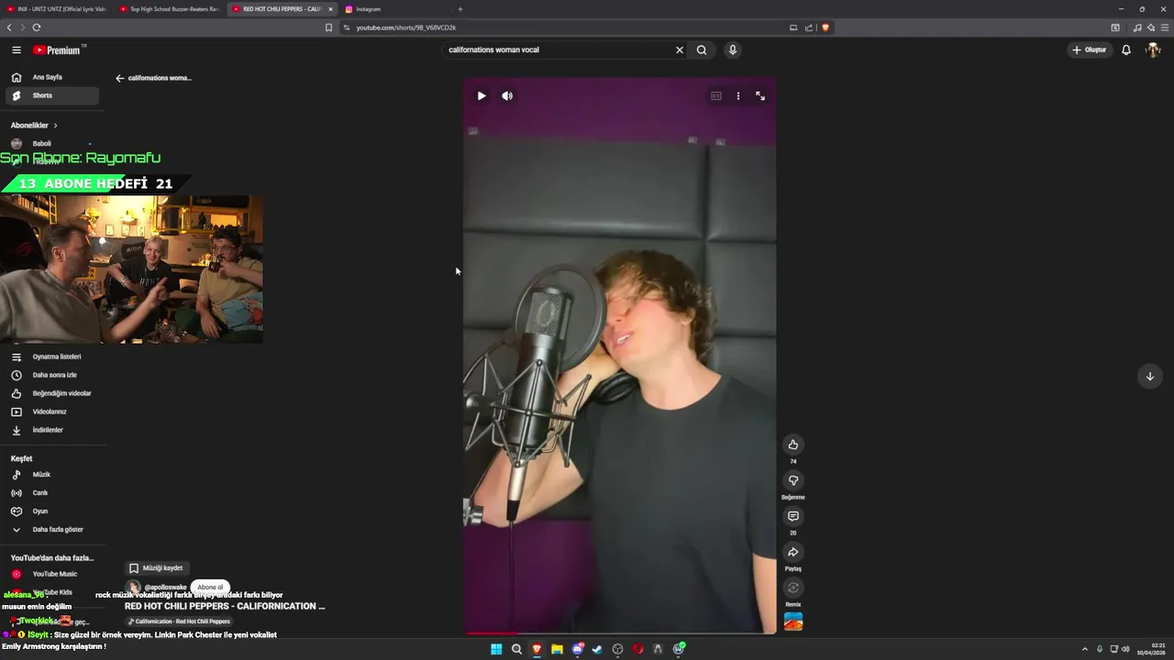Open Oynatma listeleri playlists
This screenshot has height=660, width=1174.
(x=51, y=357)
